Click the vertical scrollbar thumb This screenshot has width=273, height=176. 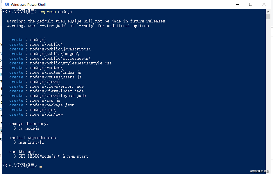coord(268,16)
